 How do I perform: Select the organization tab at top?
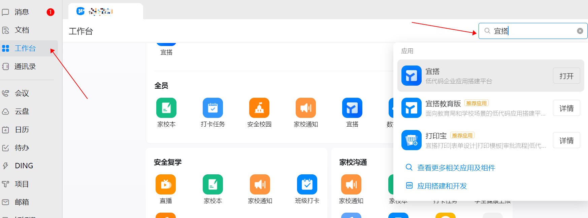tap(105, 11)
